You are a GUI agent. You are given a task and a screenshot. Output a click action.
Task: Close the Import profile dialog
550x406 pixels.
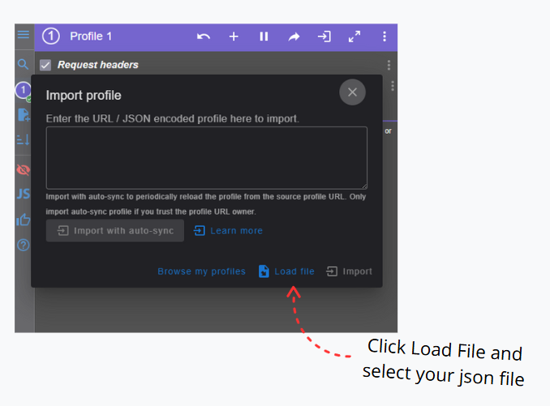tap(352, 92)
